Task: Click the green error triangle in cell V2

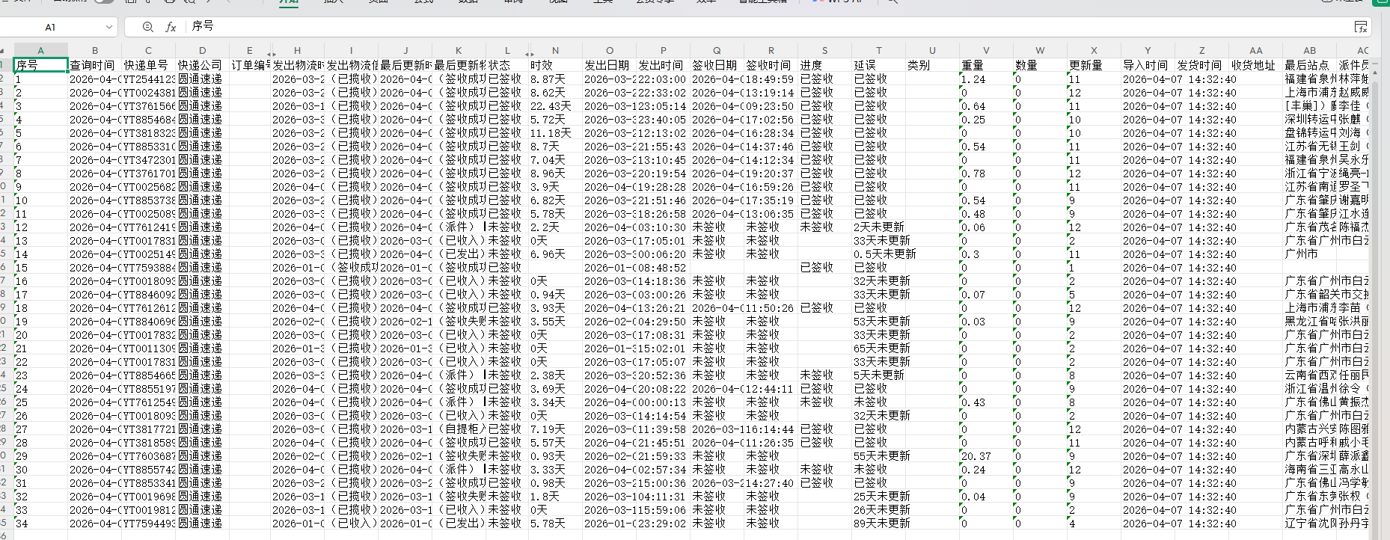Action: (x=962, y=75)
